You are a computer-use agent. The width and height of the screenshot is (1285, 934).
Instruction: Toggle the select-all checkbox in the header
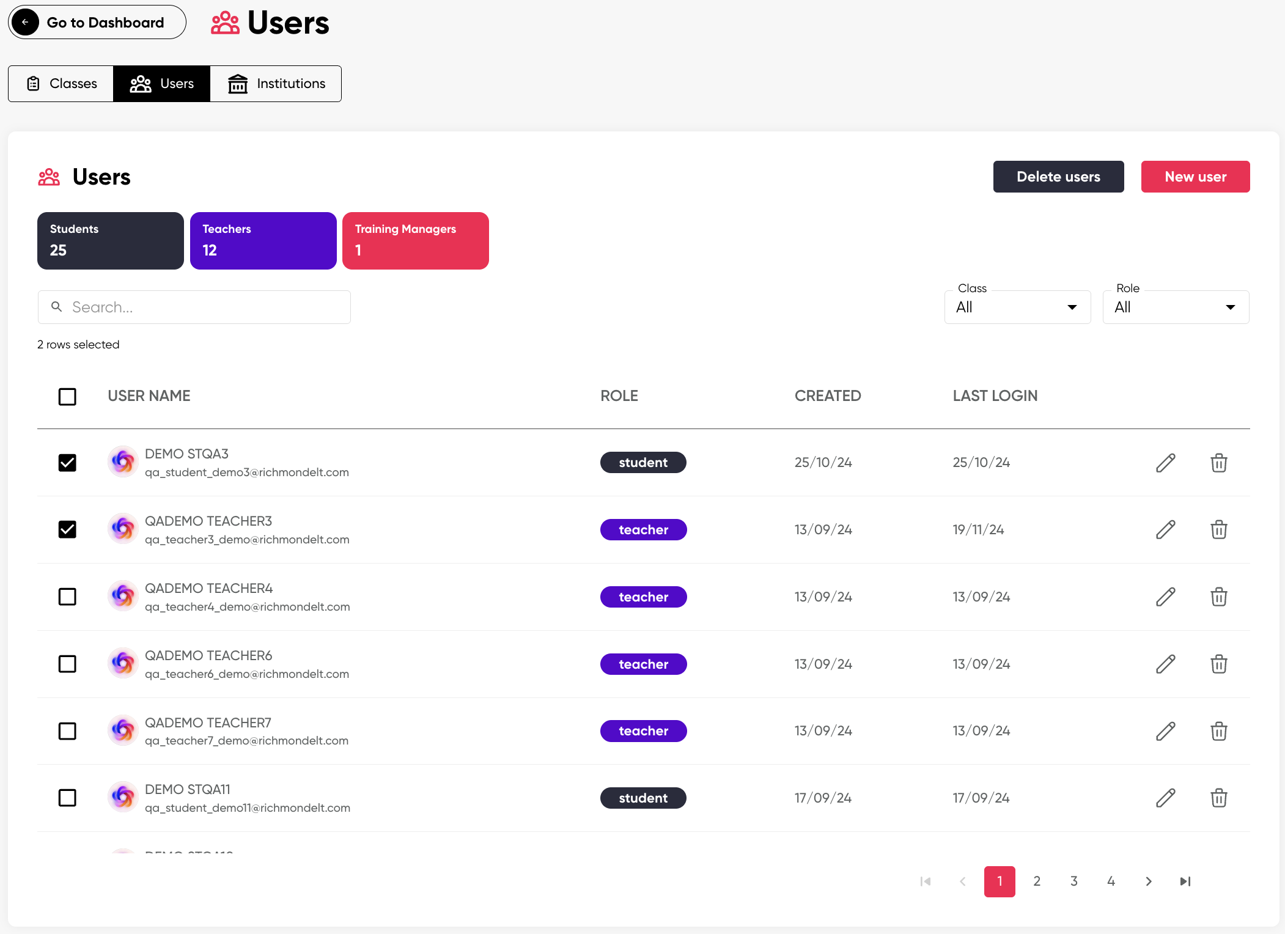point(67,397)
